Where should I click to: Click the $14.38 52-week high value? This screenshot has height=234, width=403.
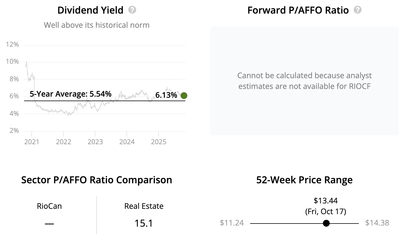[377, 223]
